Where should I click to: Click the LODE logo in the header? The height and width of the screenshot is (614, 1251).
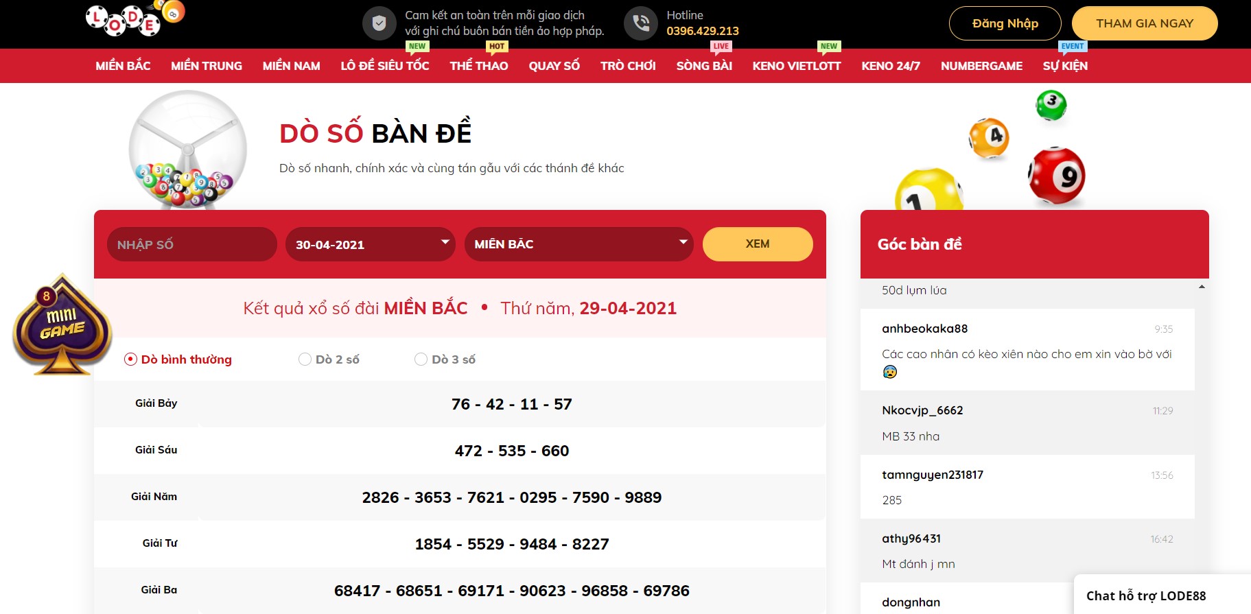pos(135,19)
